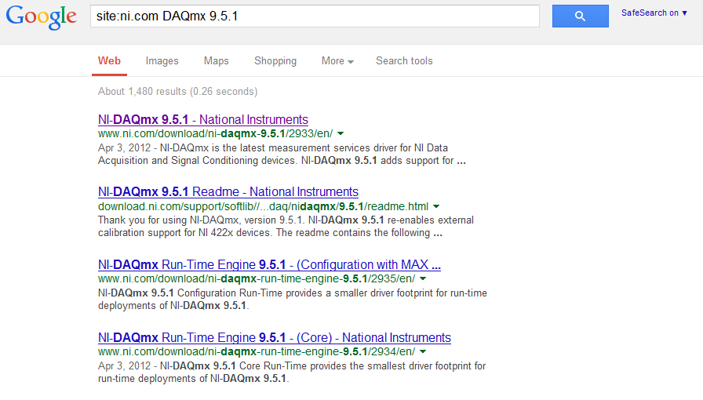Viewport: 703px width, 400px height.
Task: Select the Web tab
Action: [x=109, y=61]
